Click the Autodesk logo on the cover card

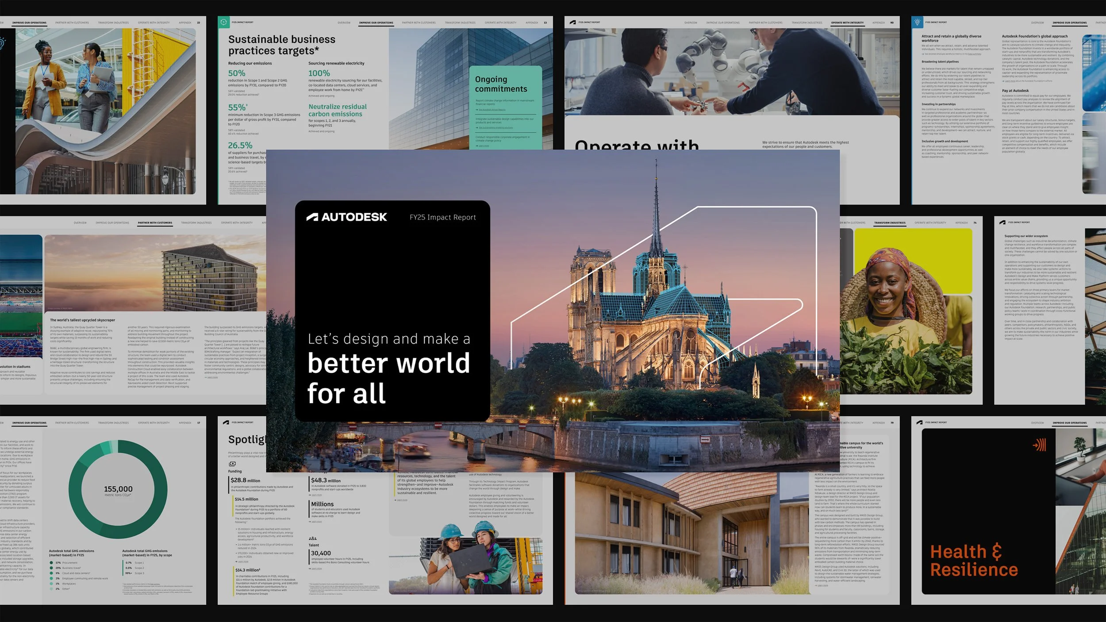coord(347,217)
